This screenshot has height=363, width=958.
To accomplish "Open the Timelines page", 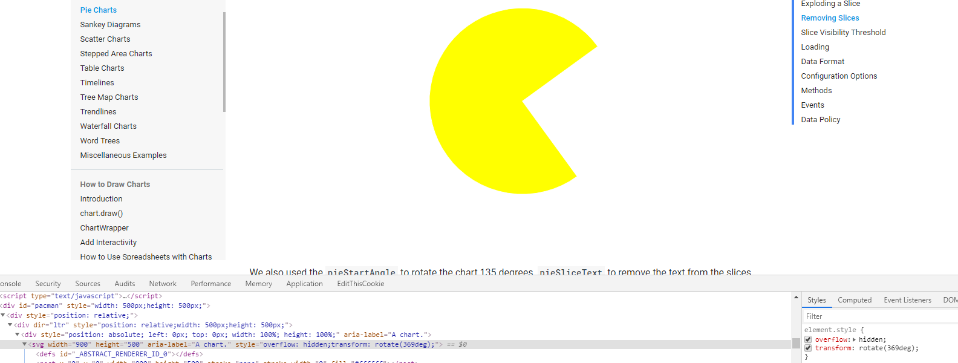I will tap(97, 83).
